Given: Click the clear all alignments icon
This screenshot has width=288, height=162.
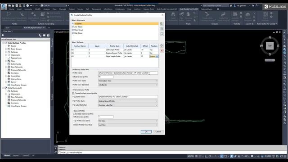Looking at the screenshot, I should tap(162, 34).
